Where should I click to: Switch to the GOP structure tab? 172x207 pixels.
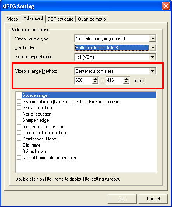tap(61, 19)
